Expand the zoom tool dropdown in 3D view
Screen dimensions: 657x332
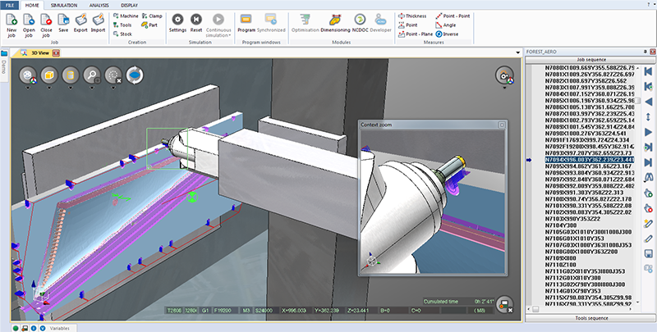click(x=90, y=87)
